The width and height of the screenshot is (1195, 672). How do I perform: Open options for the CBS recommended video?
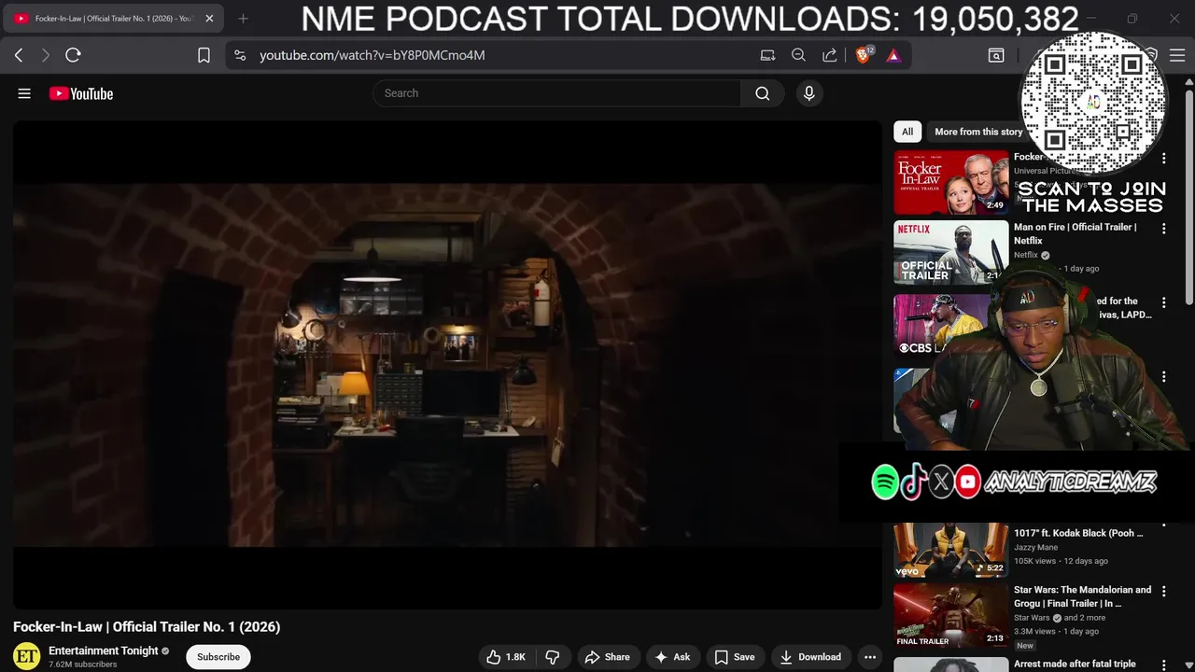1163,302
